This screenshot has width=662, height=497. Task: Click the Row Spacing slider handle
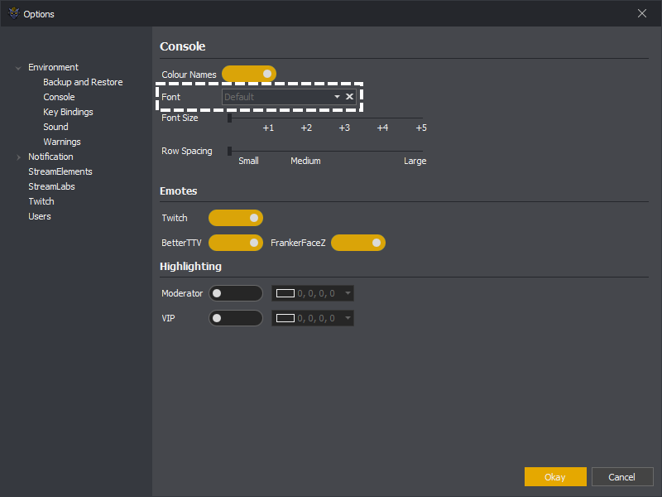(230, 151)
